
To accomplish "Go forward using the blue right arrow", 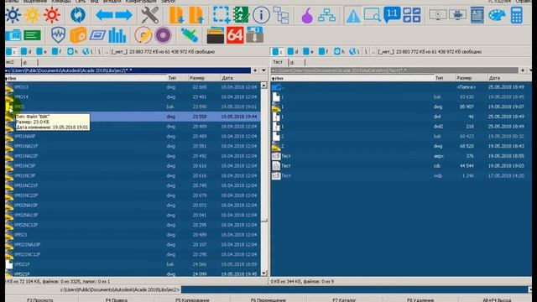I will pyautogui.click(x=124, y=15).
